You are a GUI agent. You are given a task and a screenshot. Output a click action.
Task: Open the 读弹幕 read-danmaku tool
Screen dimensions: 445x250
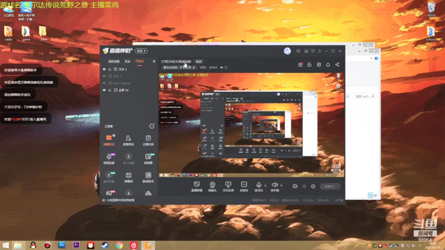[x=148, y=159]
